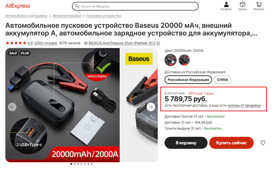Image resolution: width=280 pixels, height=171 pixels.
Task: Show previous product image with left arrow
Action: 12,107
